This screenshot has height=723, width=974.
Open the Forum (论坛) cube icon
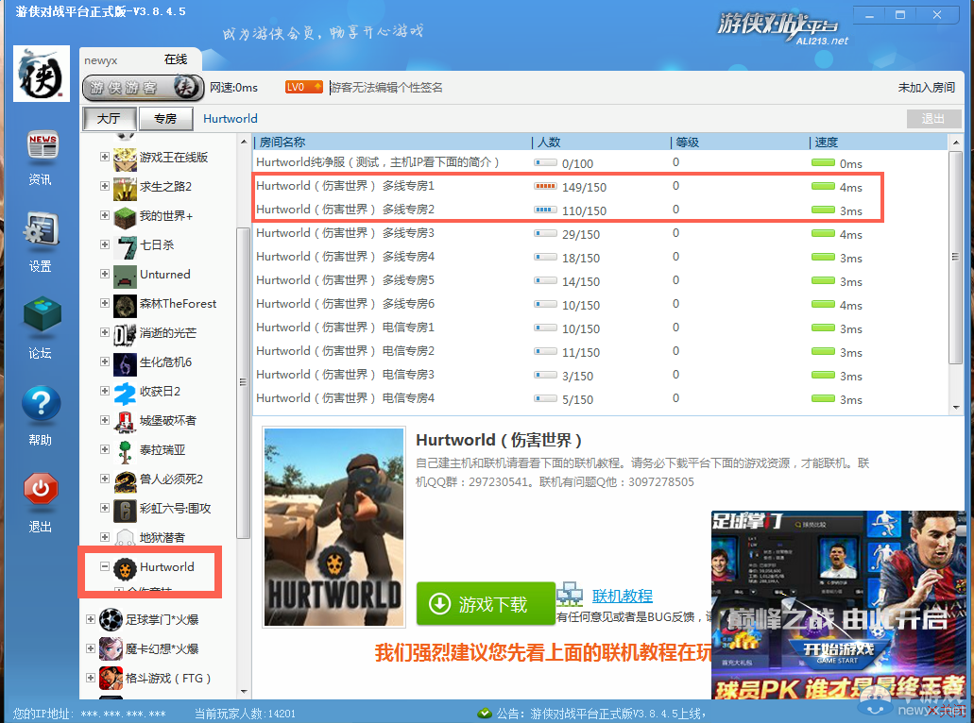[41, 314]
